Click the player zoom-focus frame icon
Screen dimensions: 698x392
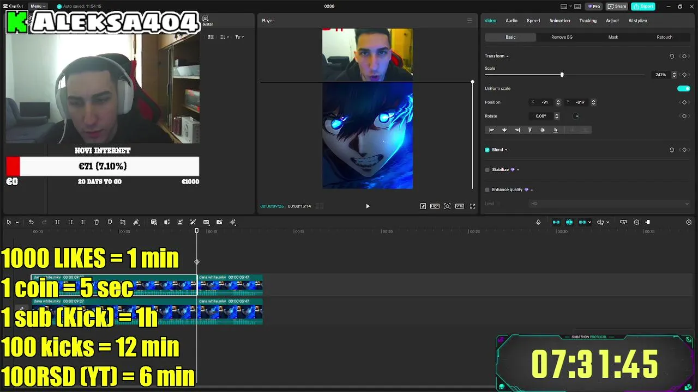point(447,206)
